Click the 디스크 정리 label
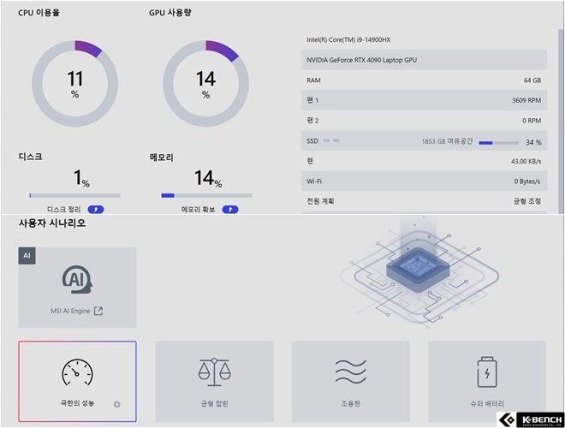The height and width of the screenshot is (428, 565). click(64, 210)
